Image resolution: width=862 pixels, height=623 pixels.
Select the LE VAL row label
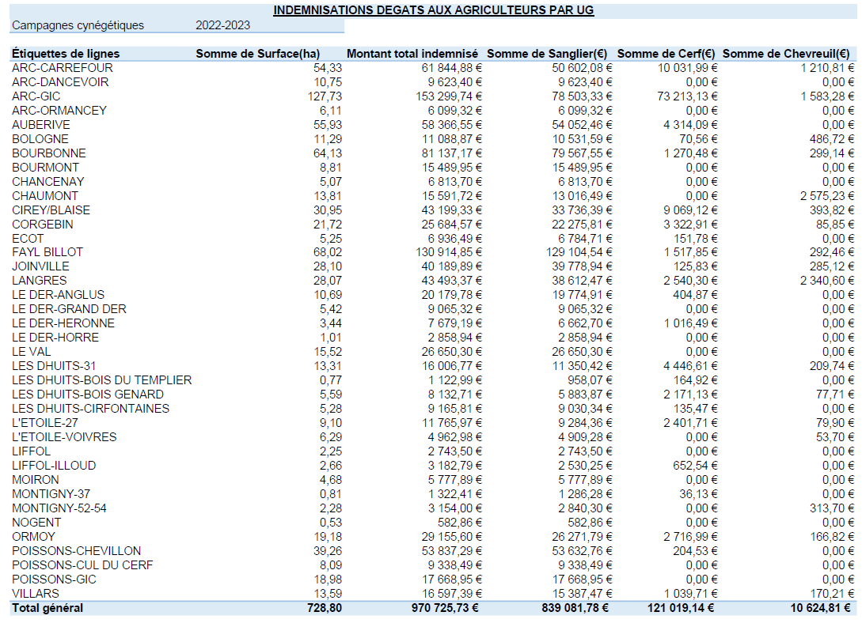tap(32, 353)
